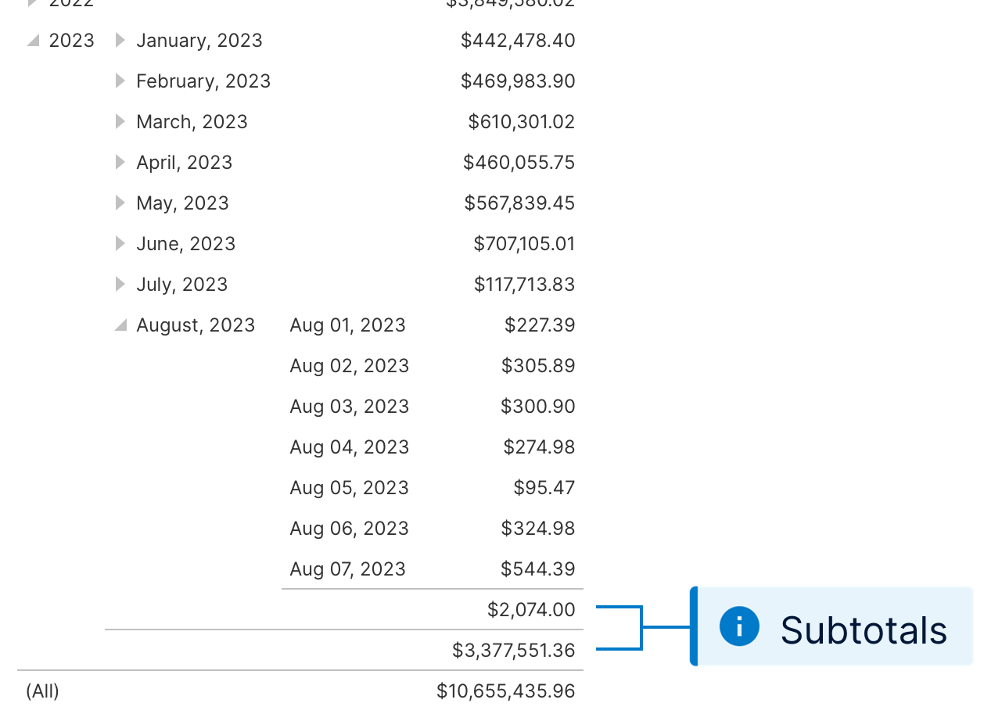Screen dimensions: 1002x721
Task: Click the info icon in Subtotals callout
Action: [739, 626]
